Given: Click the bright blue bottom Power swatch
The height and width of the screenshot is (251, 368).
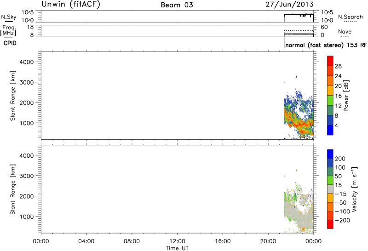Looking at the screenshot, I should coord(330,130).
